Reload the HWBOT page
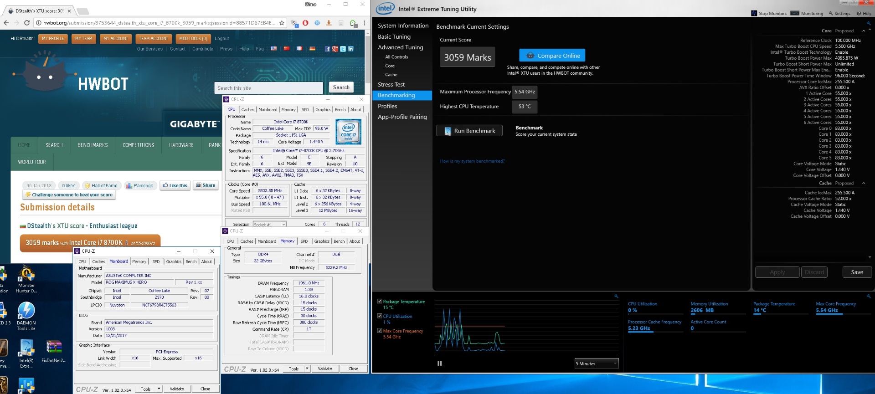The height and width of the screenshot is (394, 875). click(x=27, y=23)
